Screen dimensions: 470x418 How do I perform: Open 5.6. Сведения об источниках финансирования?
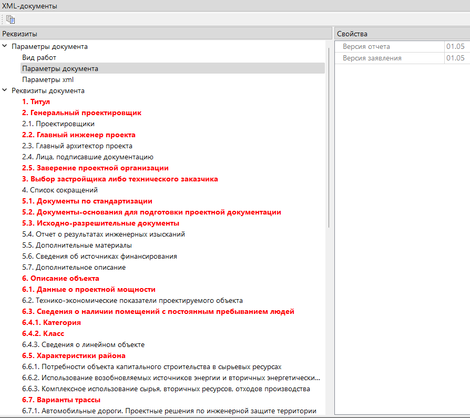pyautogui.click(x=99, y=257)
